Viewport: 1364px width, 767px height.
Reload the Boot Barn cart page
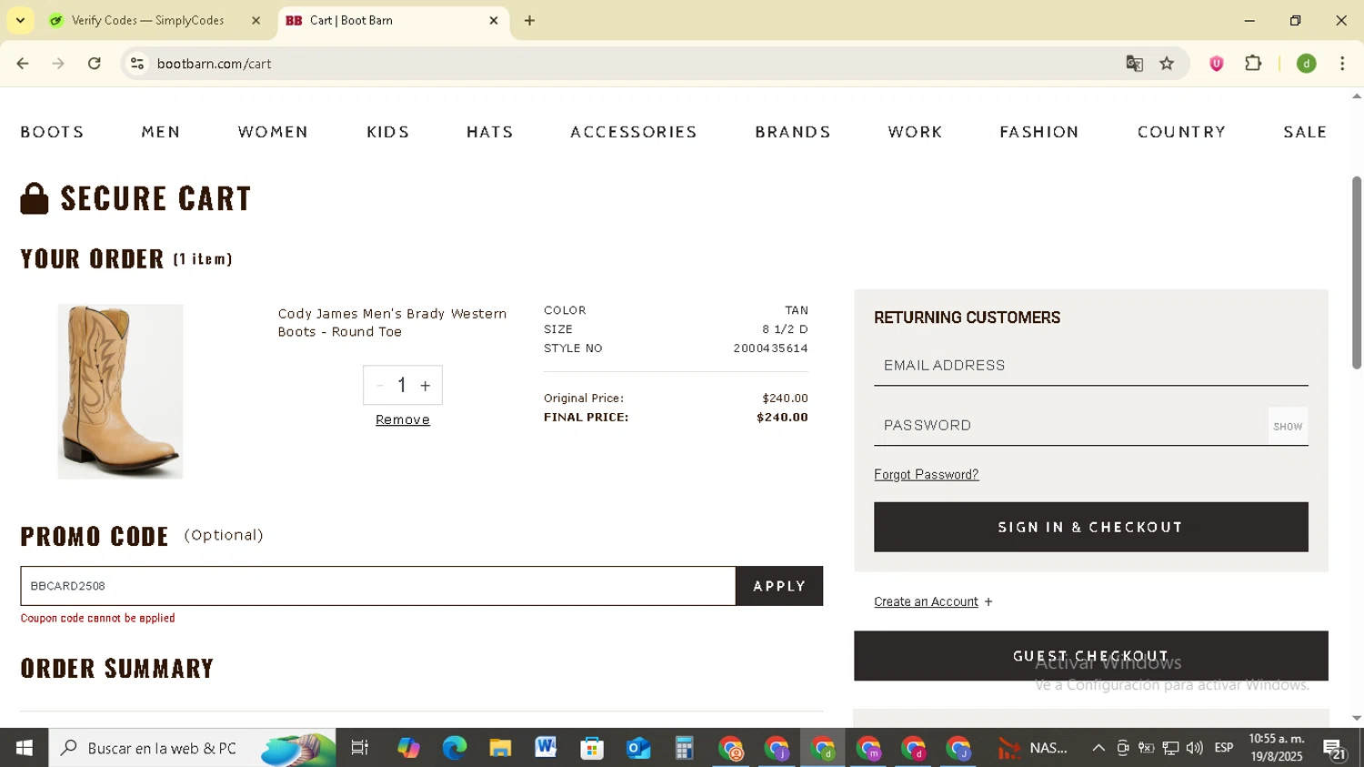[x=95, y=64]
